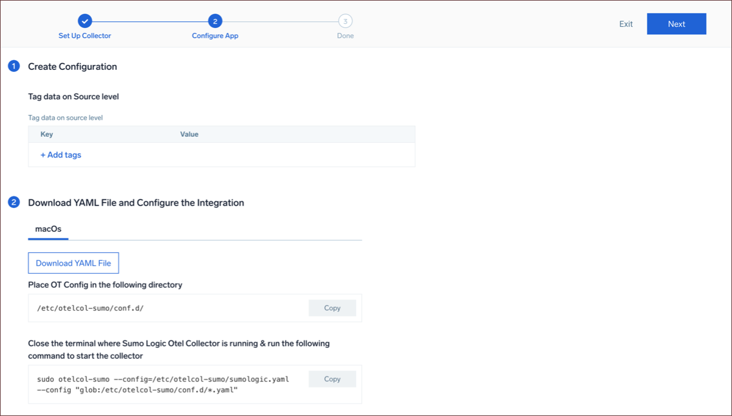Click inside the sudo otelcol-sumo command box
This screenshot has width=732, height=416.
(163, 384)
